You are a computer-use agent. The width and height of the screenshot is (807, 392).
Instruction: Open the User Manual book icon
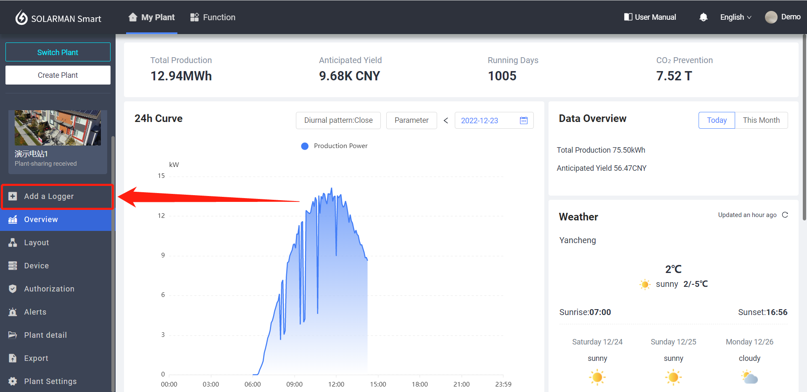tap(628, 17)
